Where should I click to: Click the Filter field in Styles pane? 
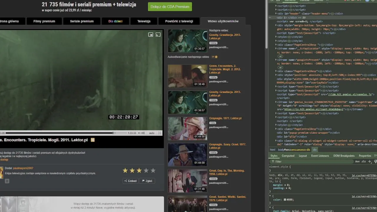[312, 161]
